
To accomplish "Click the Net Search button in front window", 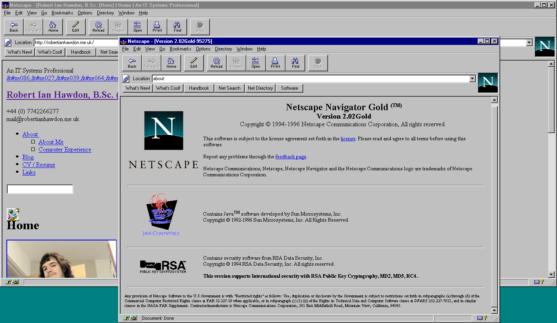I will [x=229, y=88].
